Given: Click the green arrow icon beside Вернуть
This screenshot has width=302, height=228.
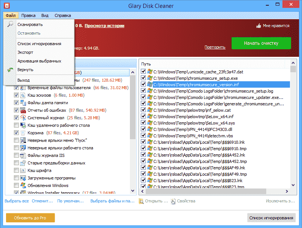Looking at the screenshot, I should [x=10, y=70].
